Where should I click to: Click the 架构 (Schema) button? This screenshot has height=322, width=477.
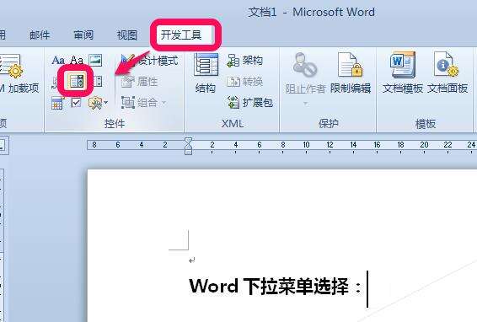click(x=244, y=61)
